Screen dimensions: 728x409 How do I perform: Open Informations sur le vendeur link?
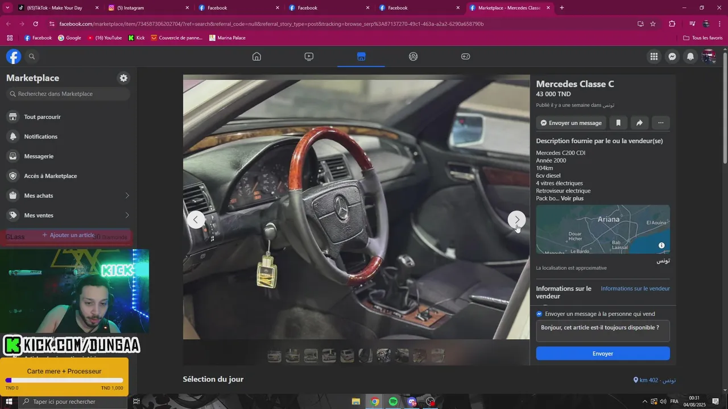635,289
